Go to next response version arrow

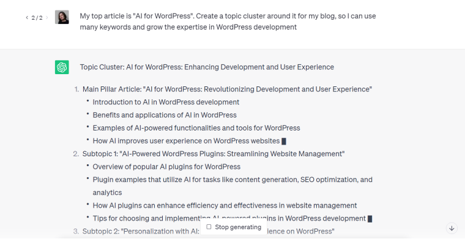pyautogui.click(x=47, y=18)
